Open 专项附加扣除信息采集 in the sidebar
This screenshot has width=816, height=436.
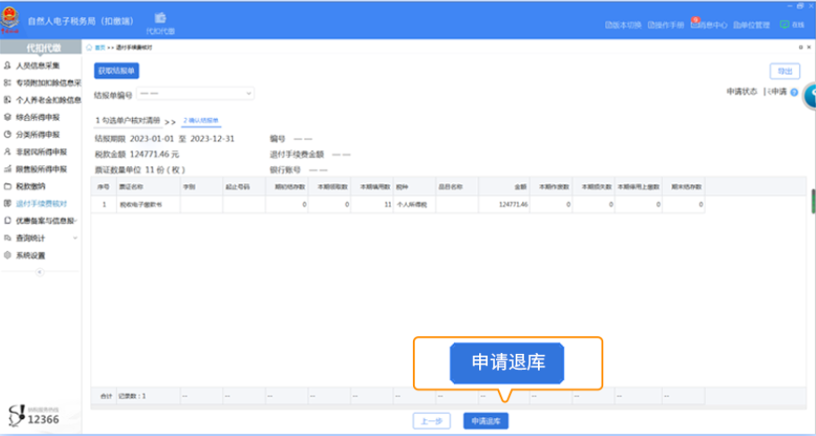click(x=43, y=83)
